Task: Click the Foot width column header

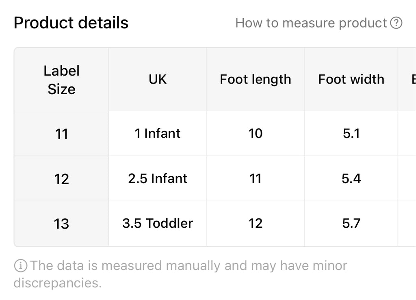Action: point(351,80)
